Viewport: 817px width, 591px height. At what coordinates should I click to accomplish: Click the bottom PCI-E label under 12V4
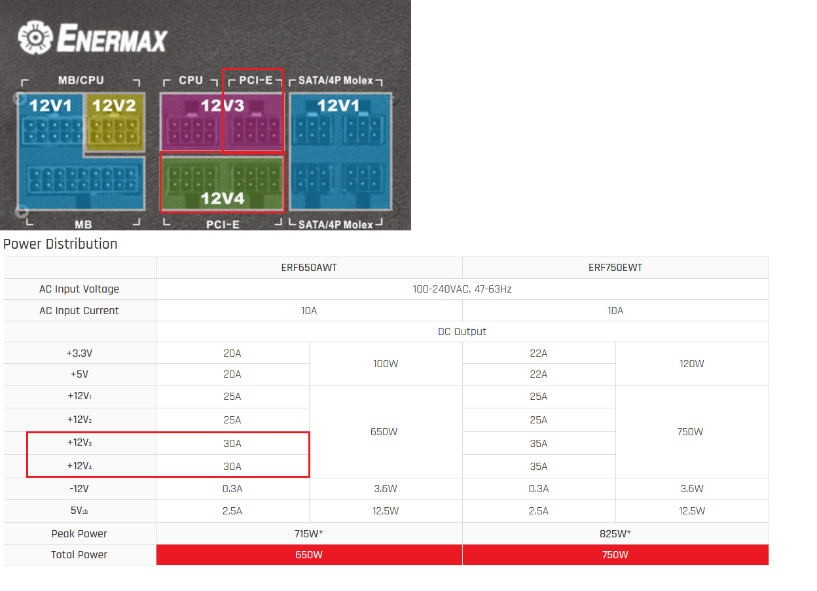point(222,224)
